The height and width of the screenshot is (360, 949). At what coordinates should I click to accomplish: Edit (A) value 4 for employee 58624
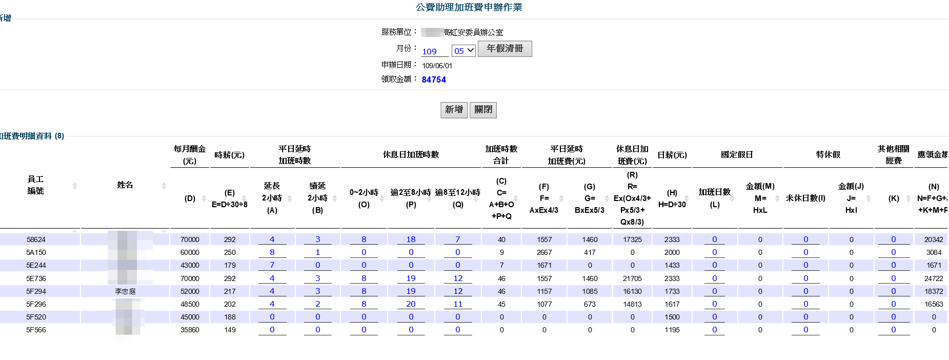point(272,239)
